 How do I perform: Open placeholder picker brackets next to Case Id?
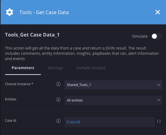[x=159, y=121]
